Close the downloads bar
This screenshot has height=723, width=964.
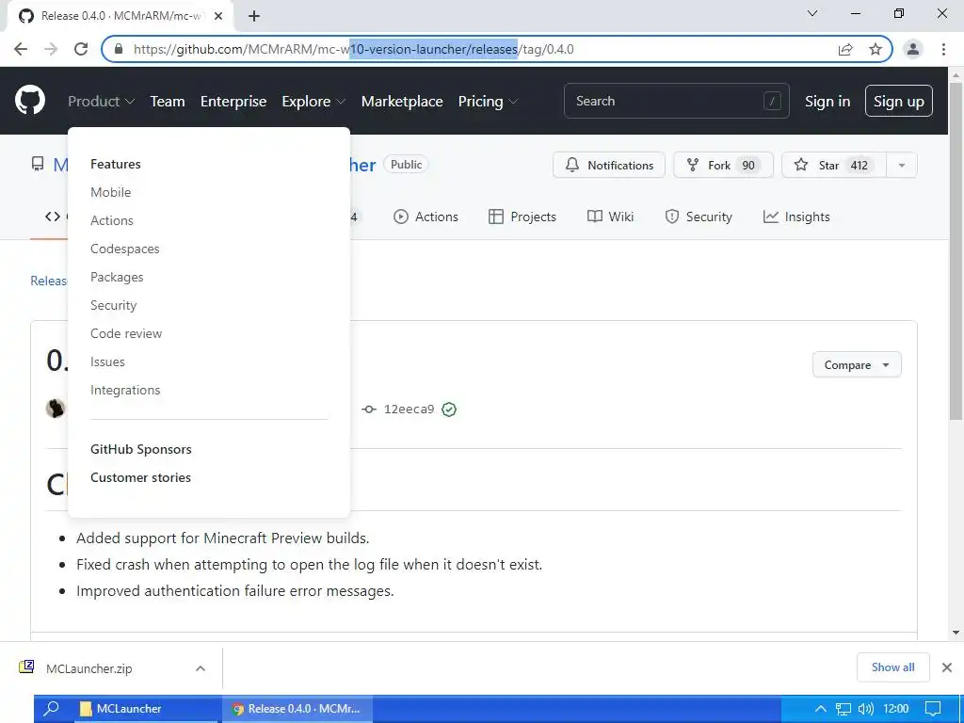coord(947,667)
